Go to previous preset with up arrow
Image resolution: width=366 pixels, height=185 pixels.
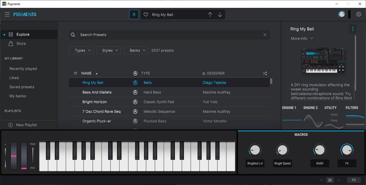pyautogui.click(x=210, y=15)
